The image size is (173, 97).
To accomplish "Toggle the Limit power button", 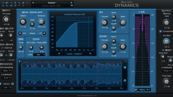I will pyautogui.click(x=163, y=50).
